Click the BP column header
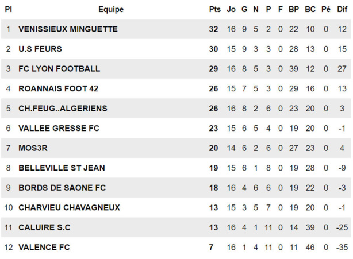Image resolution: width=353 pixels, height=259 pixels. coord(294,10)
